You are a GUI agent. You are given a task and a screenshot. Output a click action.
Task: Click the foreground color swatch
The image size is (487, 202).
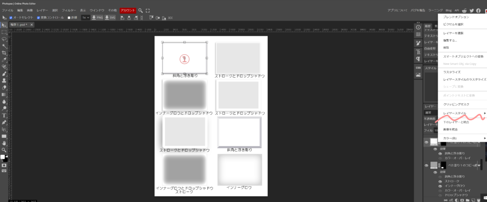(x=3, y=156)
